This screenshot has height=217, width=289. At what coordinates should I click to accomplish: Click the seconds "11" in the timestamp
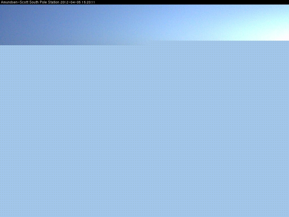pyautogui.click(x=93, y=2)
